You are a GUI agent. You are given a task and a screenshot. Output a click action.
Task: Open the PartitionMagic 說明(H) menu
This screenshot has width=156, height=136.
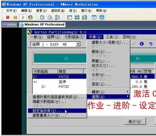click(129, 37)
